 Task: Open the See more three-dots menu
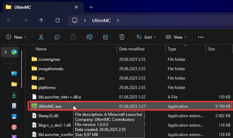pyautogui.click(x=201, y=37)
